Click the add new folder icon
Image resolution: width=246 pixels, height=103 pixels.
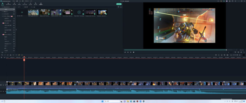(2, 52)
